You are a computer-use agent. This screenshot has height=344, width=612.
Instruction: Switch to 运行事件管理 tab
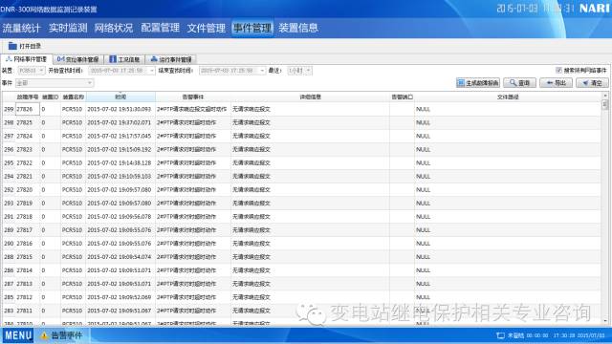coord(171,59)
